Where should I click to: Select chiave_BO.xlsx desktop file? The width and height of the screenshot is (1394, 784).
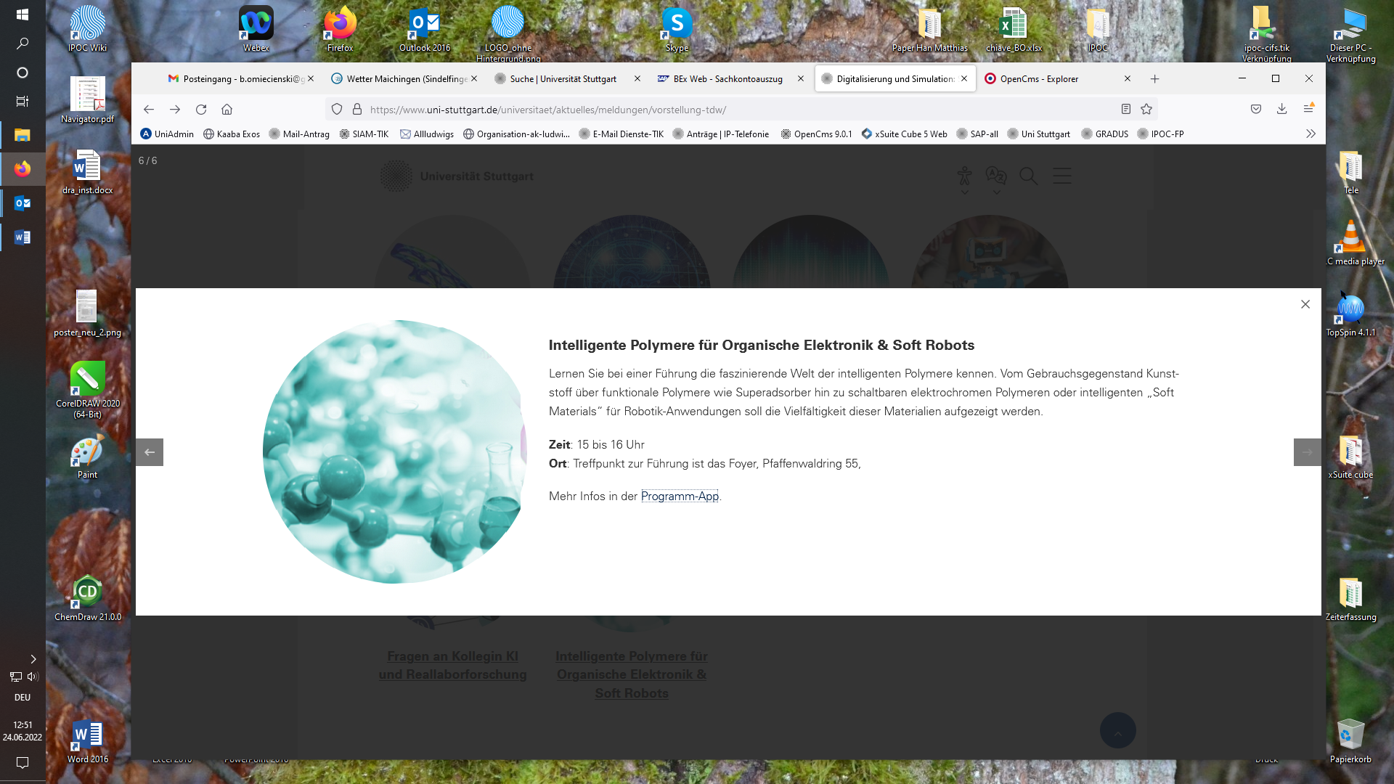coord(1014,29)
